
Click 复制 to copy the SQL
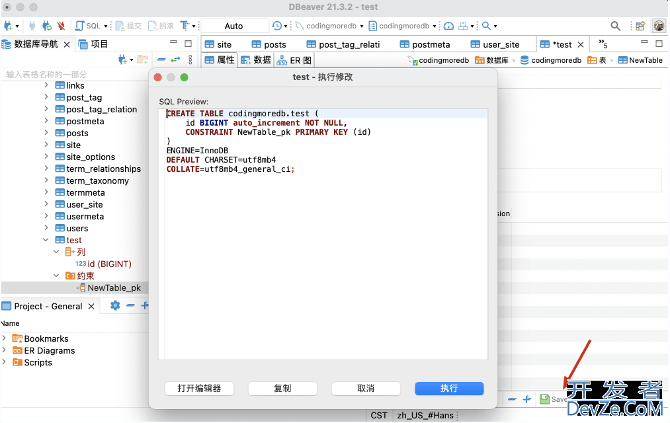click(x=282, y=389)
